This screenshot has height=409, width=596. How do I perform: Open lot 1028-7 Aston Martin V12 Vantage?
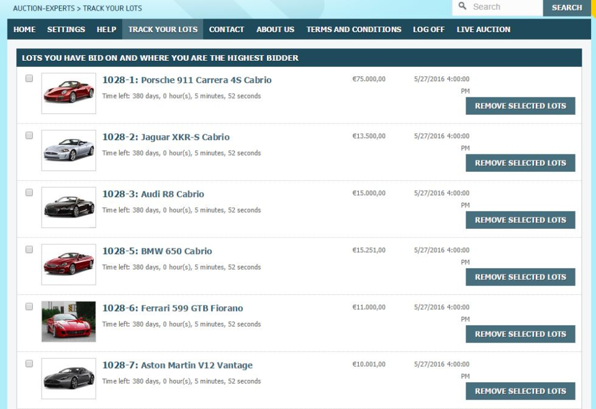(x=178, y=366)
